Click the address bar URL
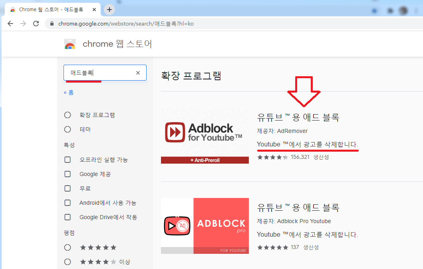The width and height of the screenshot is (423, 269). 126,24
